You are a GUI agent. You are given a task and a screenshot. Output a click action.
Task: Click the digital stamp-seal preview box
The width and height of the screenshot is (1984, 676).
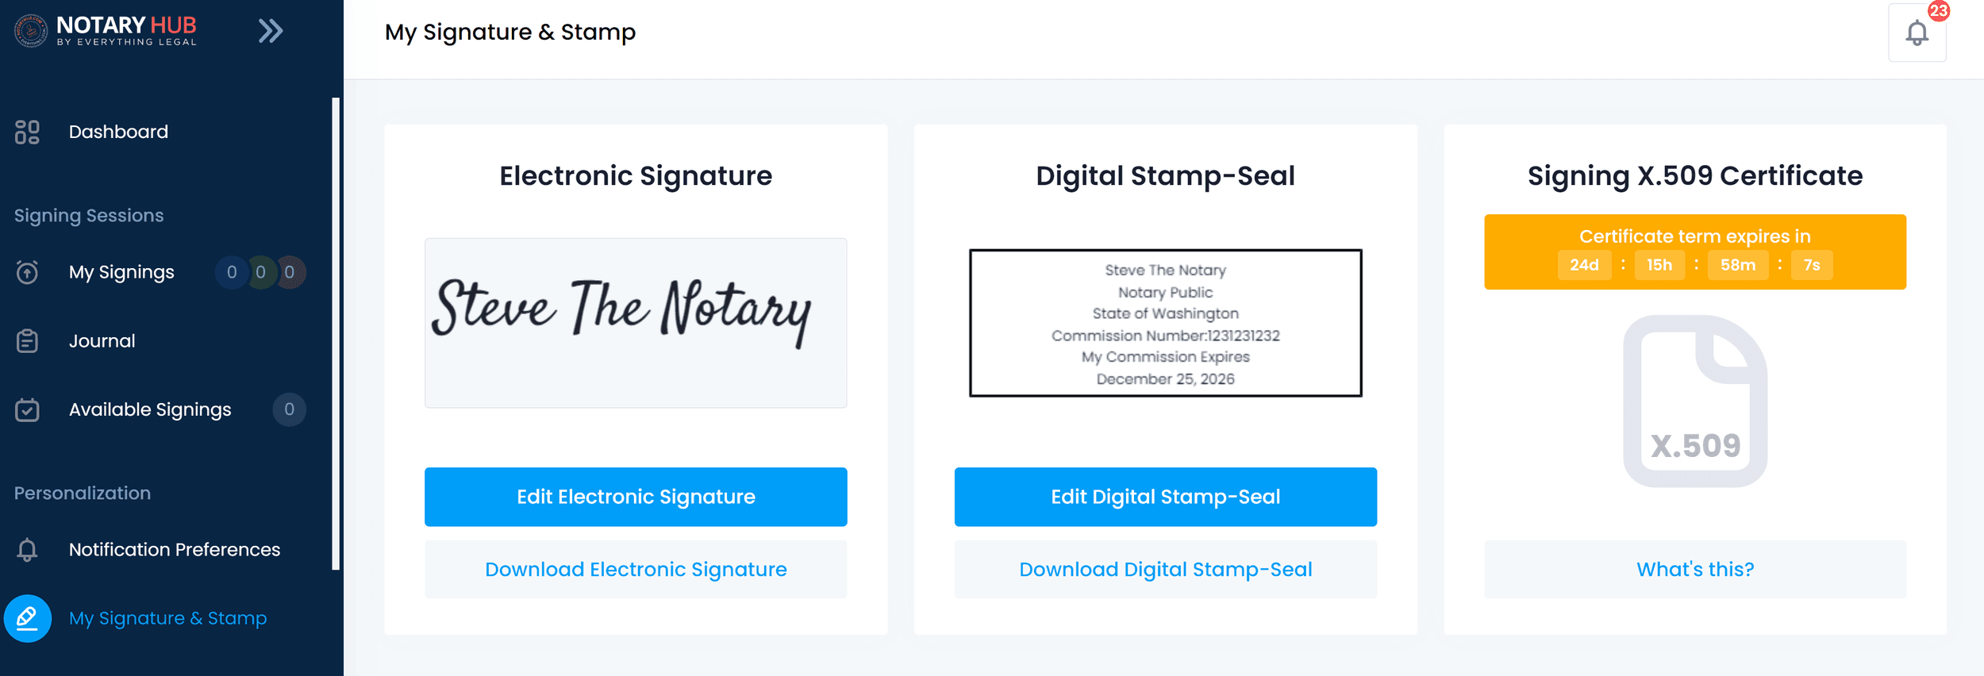pos(1166,324)
